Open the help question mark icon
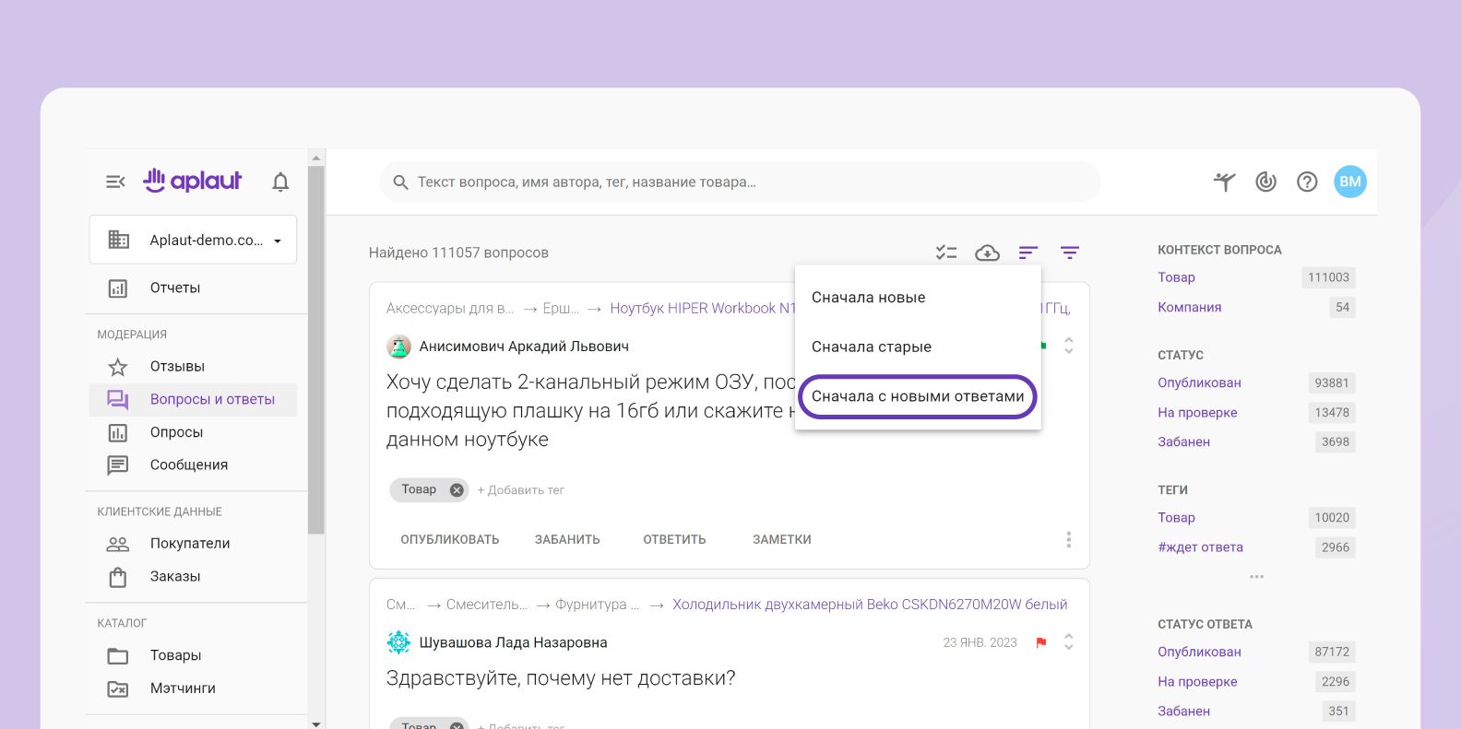Image resolution: width=1461 pixels, height=729 pixels. tap(1307, 182)
